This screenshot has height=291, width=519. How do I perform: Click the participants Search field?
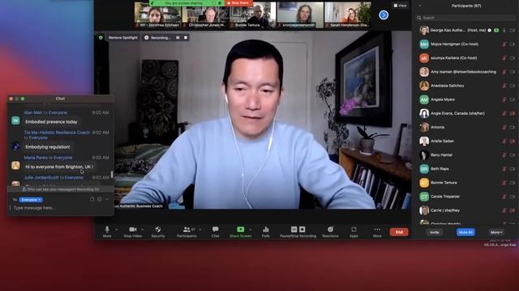(465, 18)
